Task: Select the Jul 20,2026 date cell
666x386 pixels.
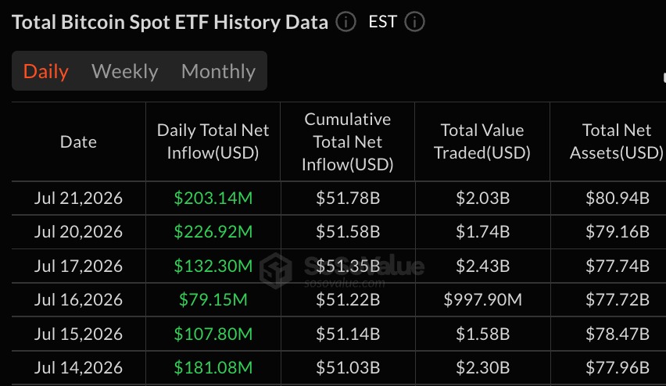Action: pyautogui.click(x=78, y=231)
